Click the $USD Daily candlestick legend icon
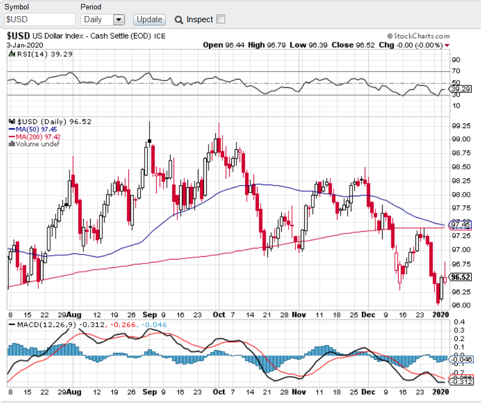Screen dimensions: 481x403 click(x=11, y=121)
